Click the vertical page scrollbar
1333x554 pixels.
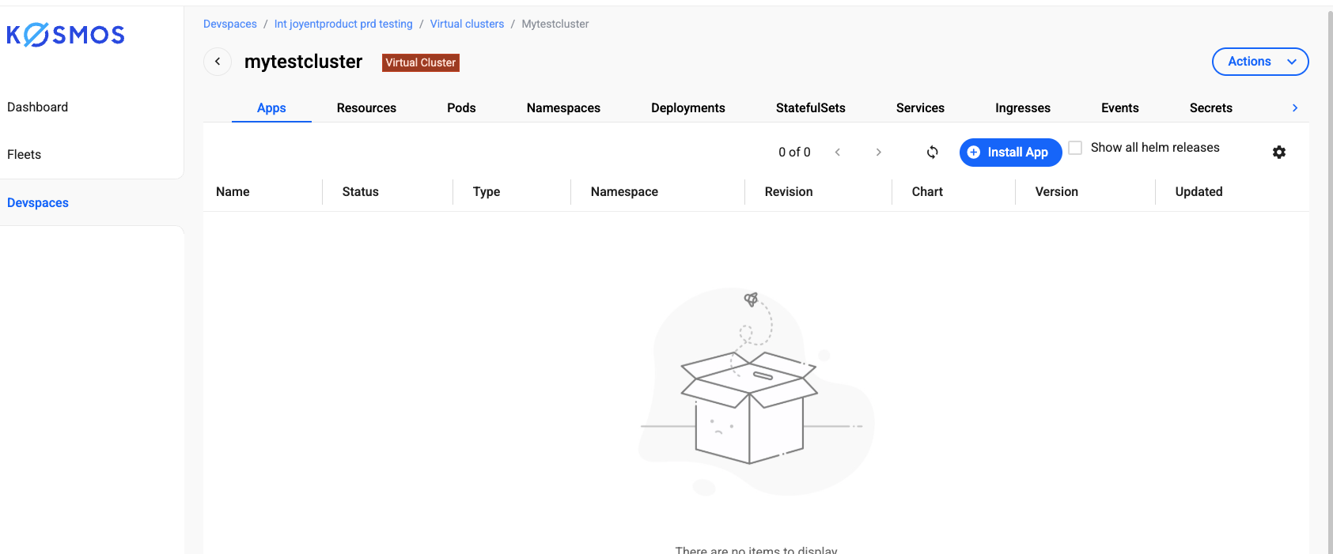coord(1330,281)
